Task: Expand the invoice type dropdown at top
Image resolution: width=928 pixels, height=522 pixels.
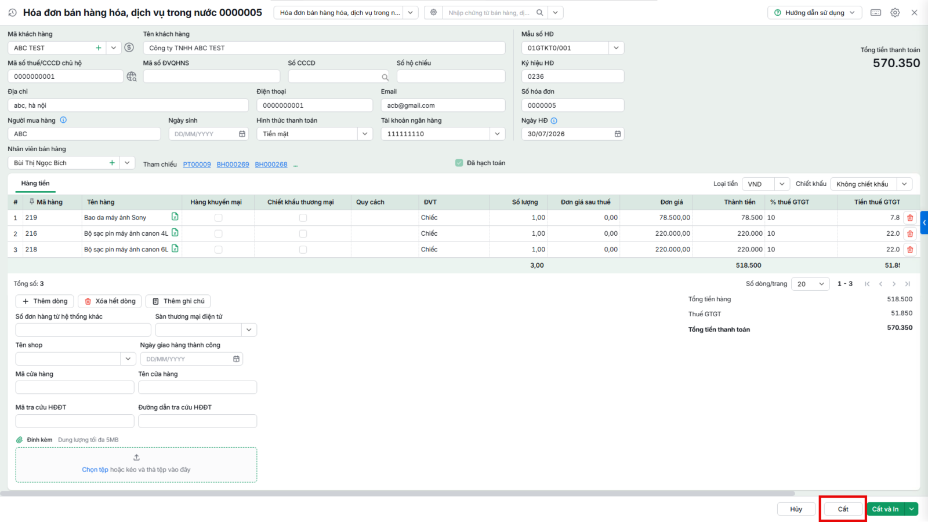Action: (411, 12)
